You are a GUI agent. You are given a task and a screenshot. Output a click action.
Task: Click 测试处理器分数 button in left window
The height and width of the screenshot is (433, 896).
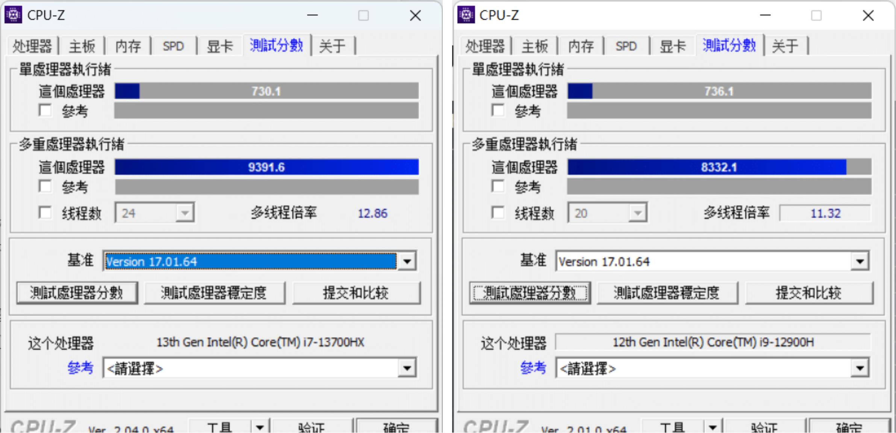(77, 293)
